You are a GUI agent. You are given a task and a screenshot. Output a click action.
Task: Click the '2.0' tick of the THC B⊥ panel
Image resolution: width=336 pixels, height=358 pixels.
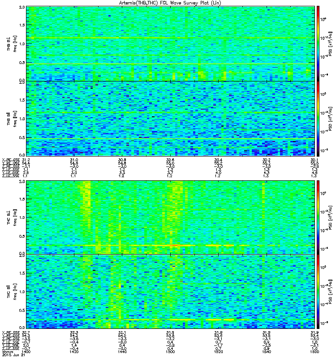coord(22,182)
